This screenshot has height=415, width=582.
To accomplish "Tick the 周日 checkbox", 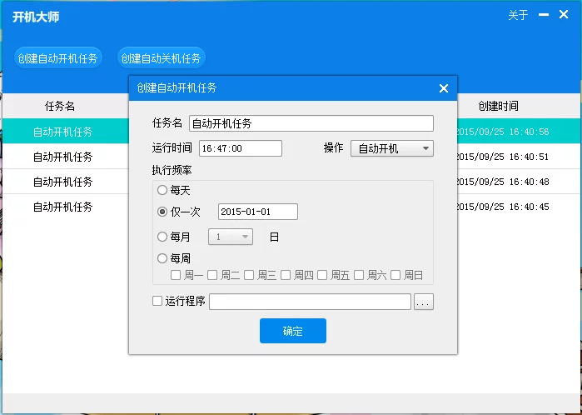I will tap(395, 275).
